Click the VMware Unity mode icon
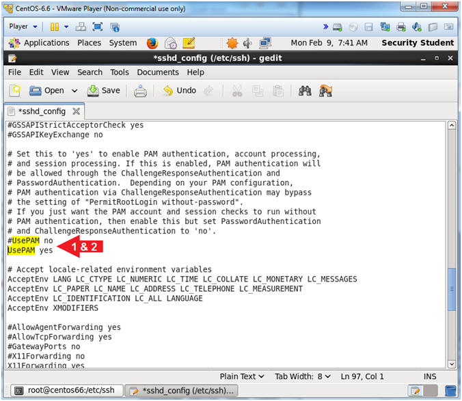Image resolution: width=462 pixels, height=401 pixels. pos(115,27)
